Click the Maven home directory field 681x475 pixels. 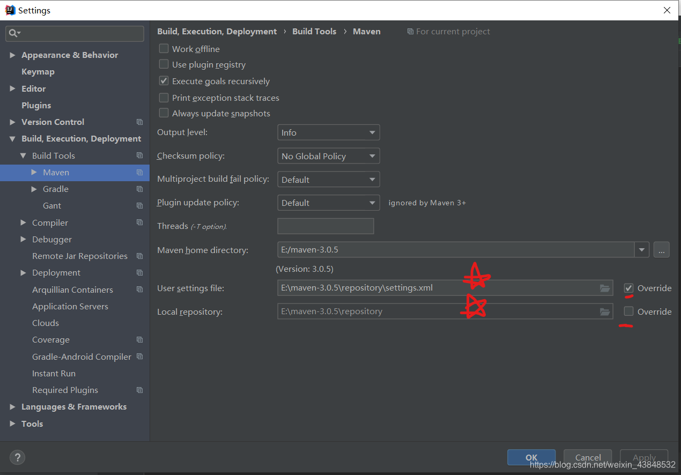pyautogui.click(x=456, y=250)
